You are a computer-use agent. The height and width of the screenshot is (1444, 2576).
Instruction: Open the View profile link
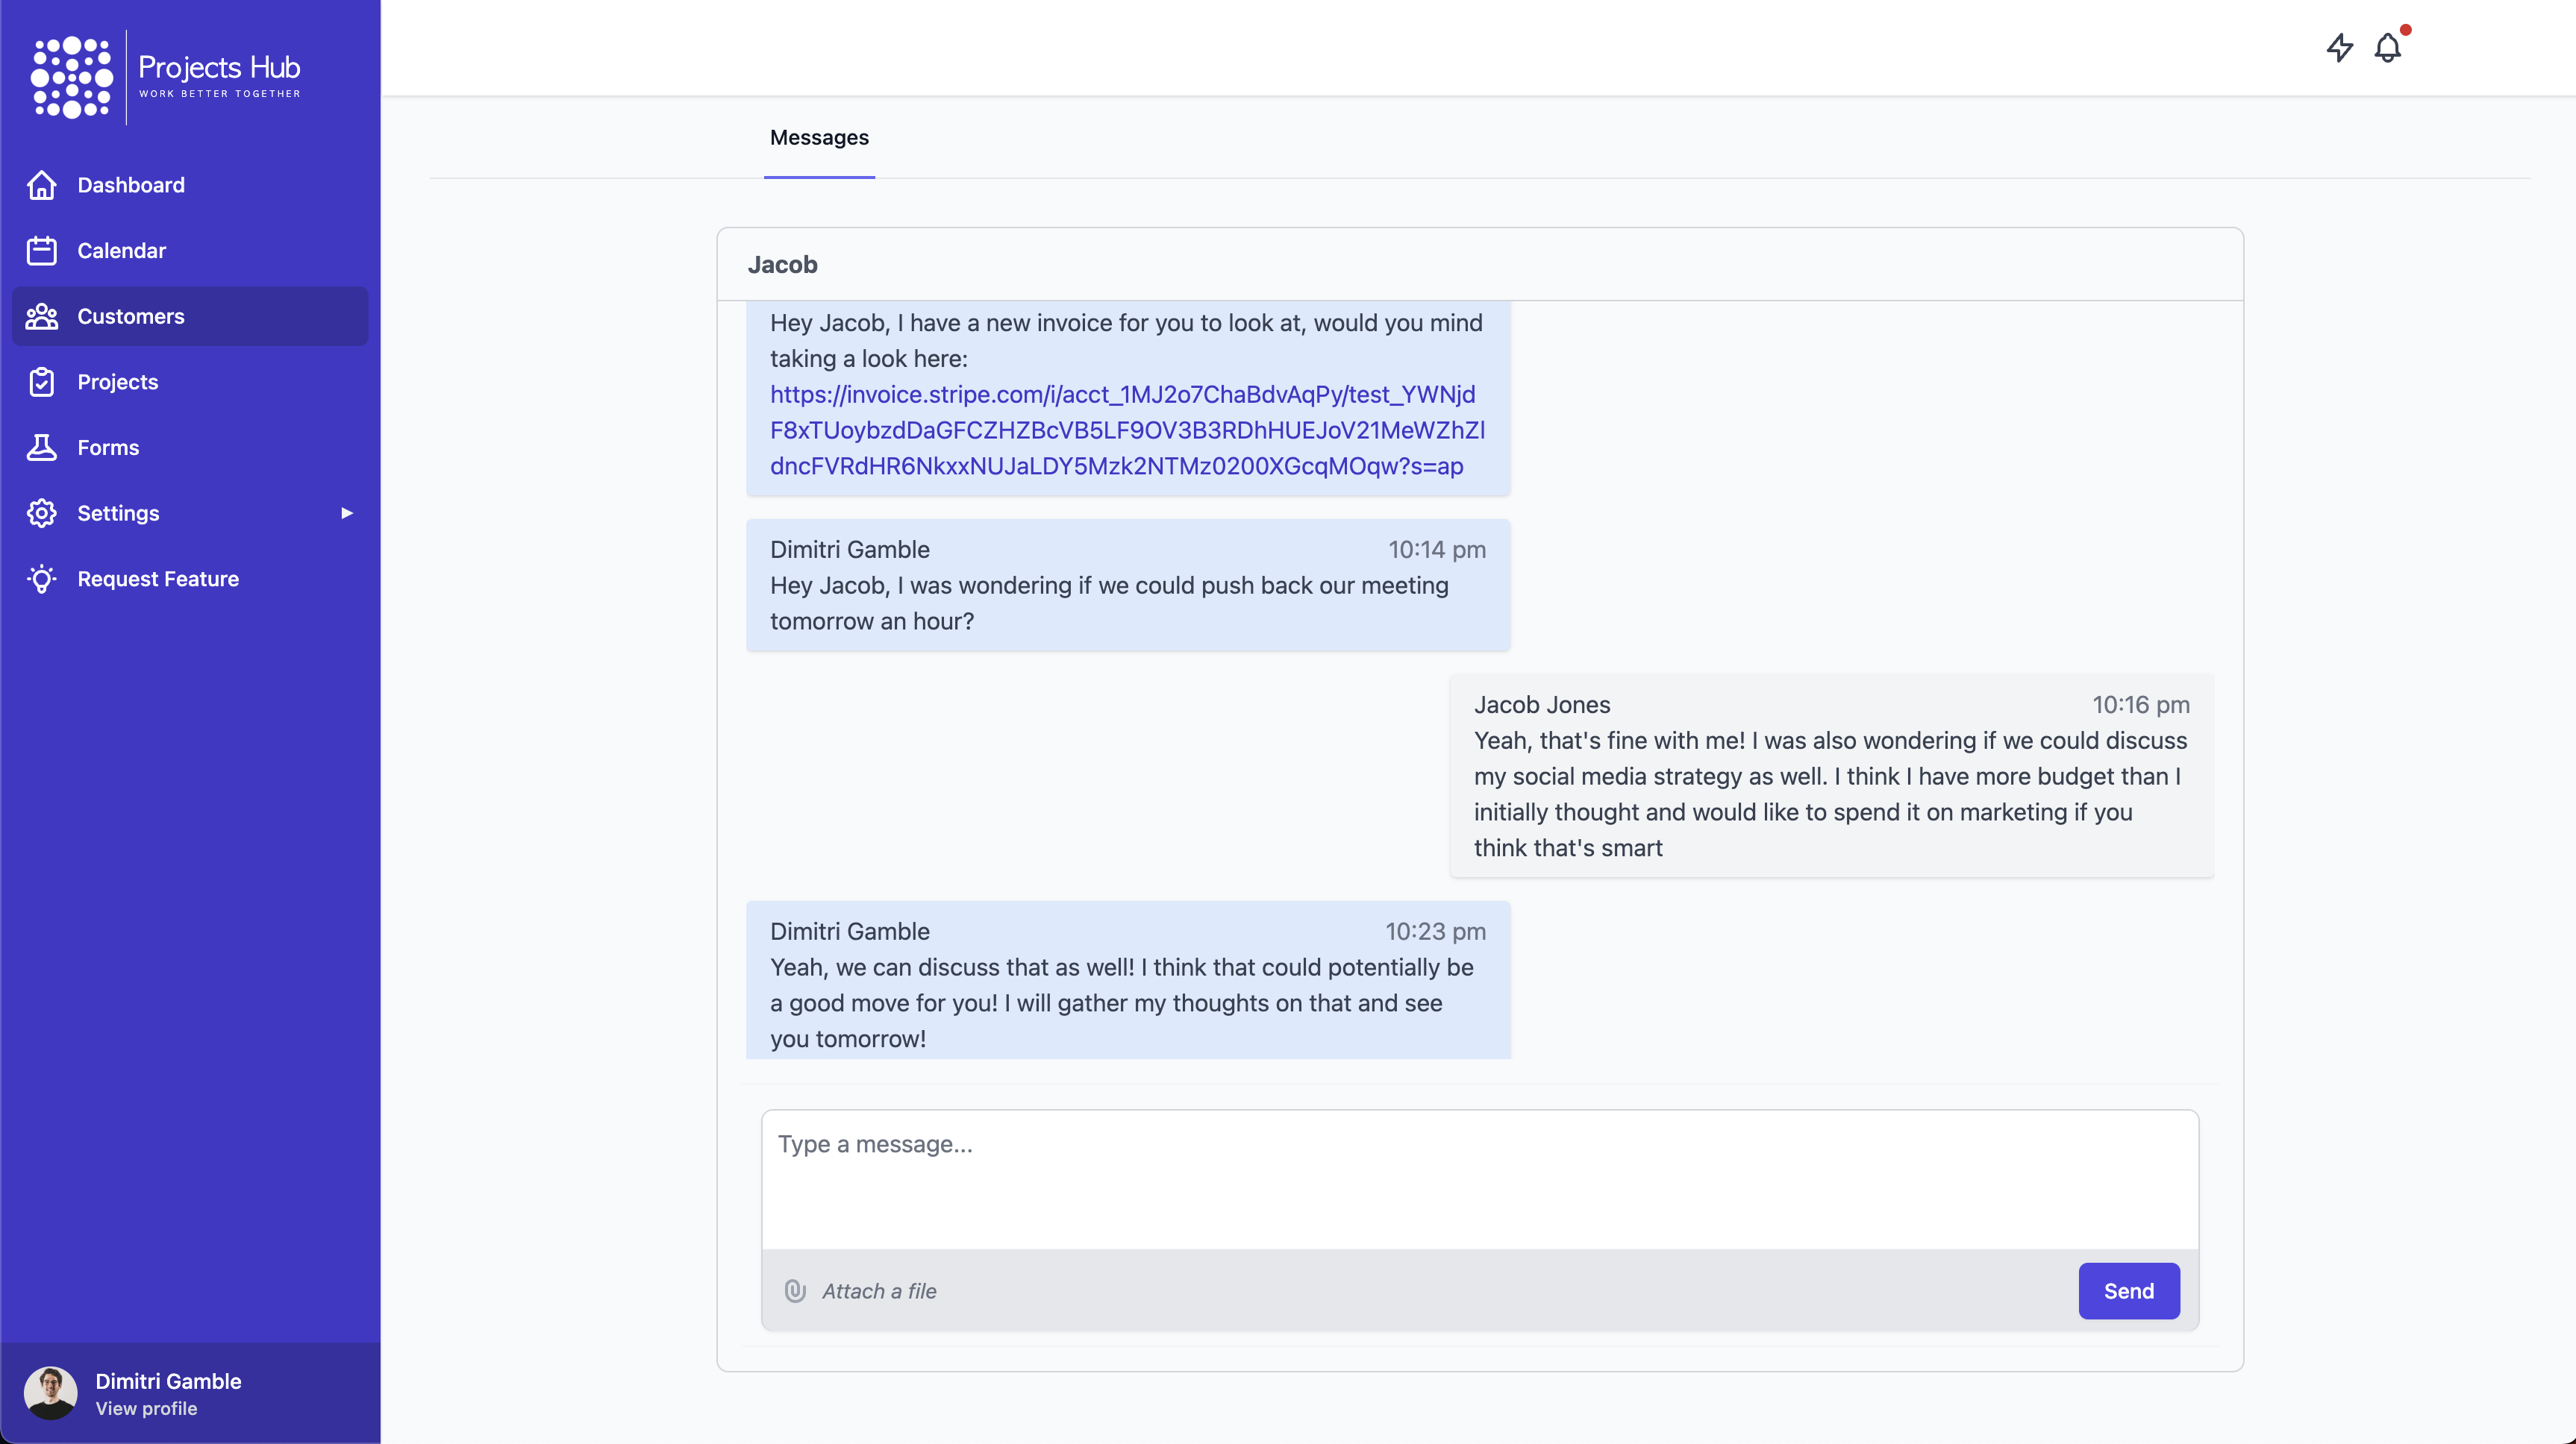point(146,1409)
